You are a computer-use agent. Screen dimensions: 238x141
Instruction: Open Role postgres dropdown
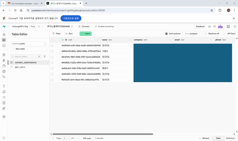tap(192, 33)
